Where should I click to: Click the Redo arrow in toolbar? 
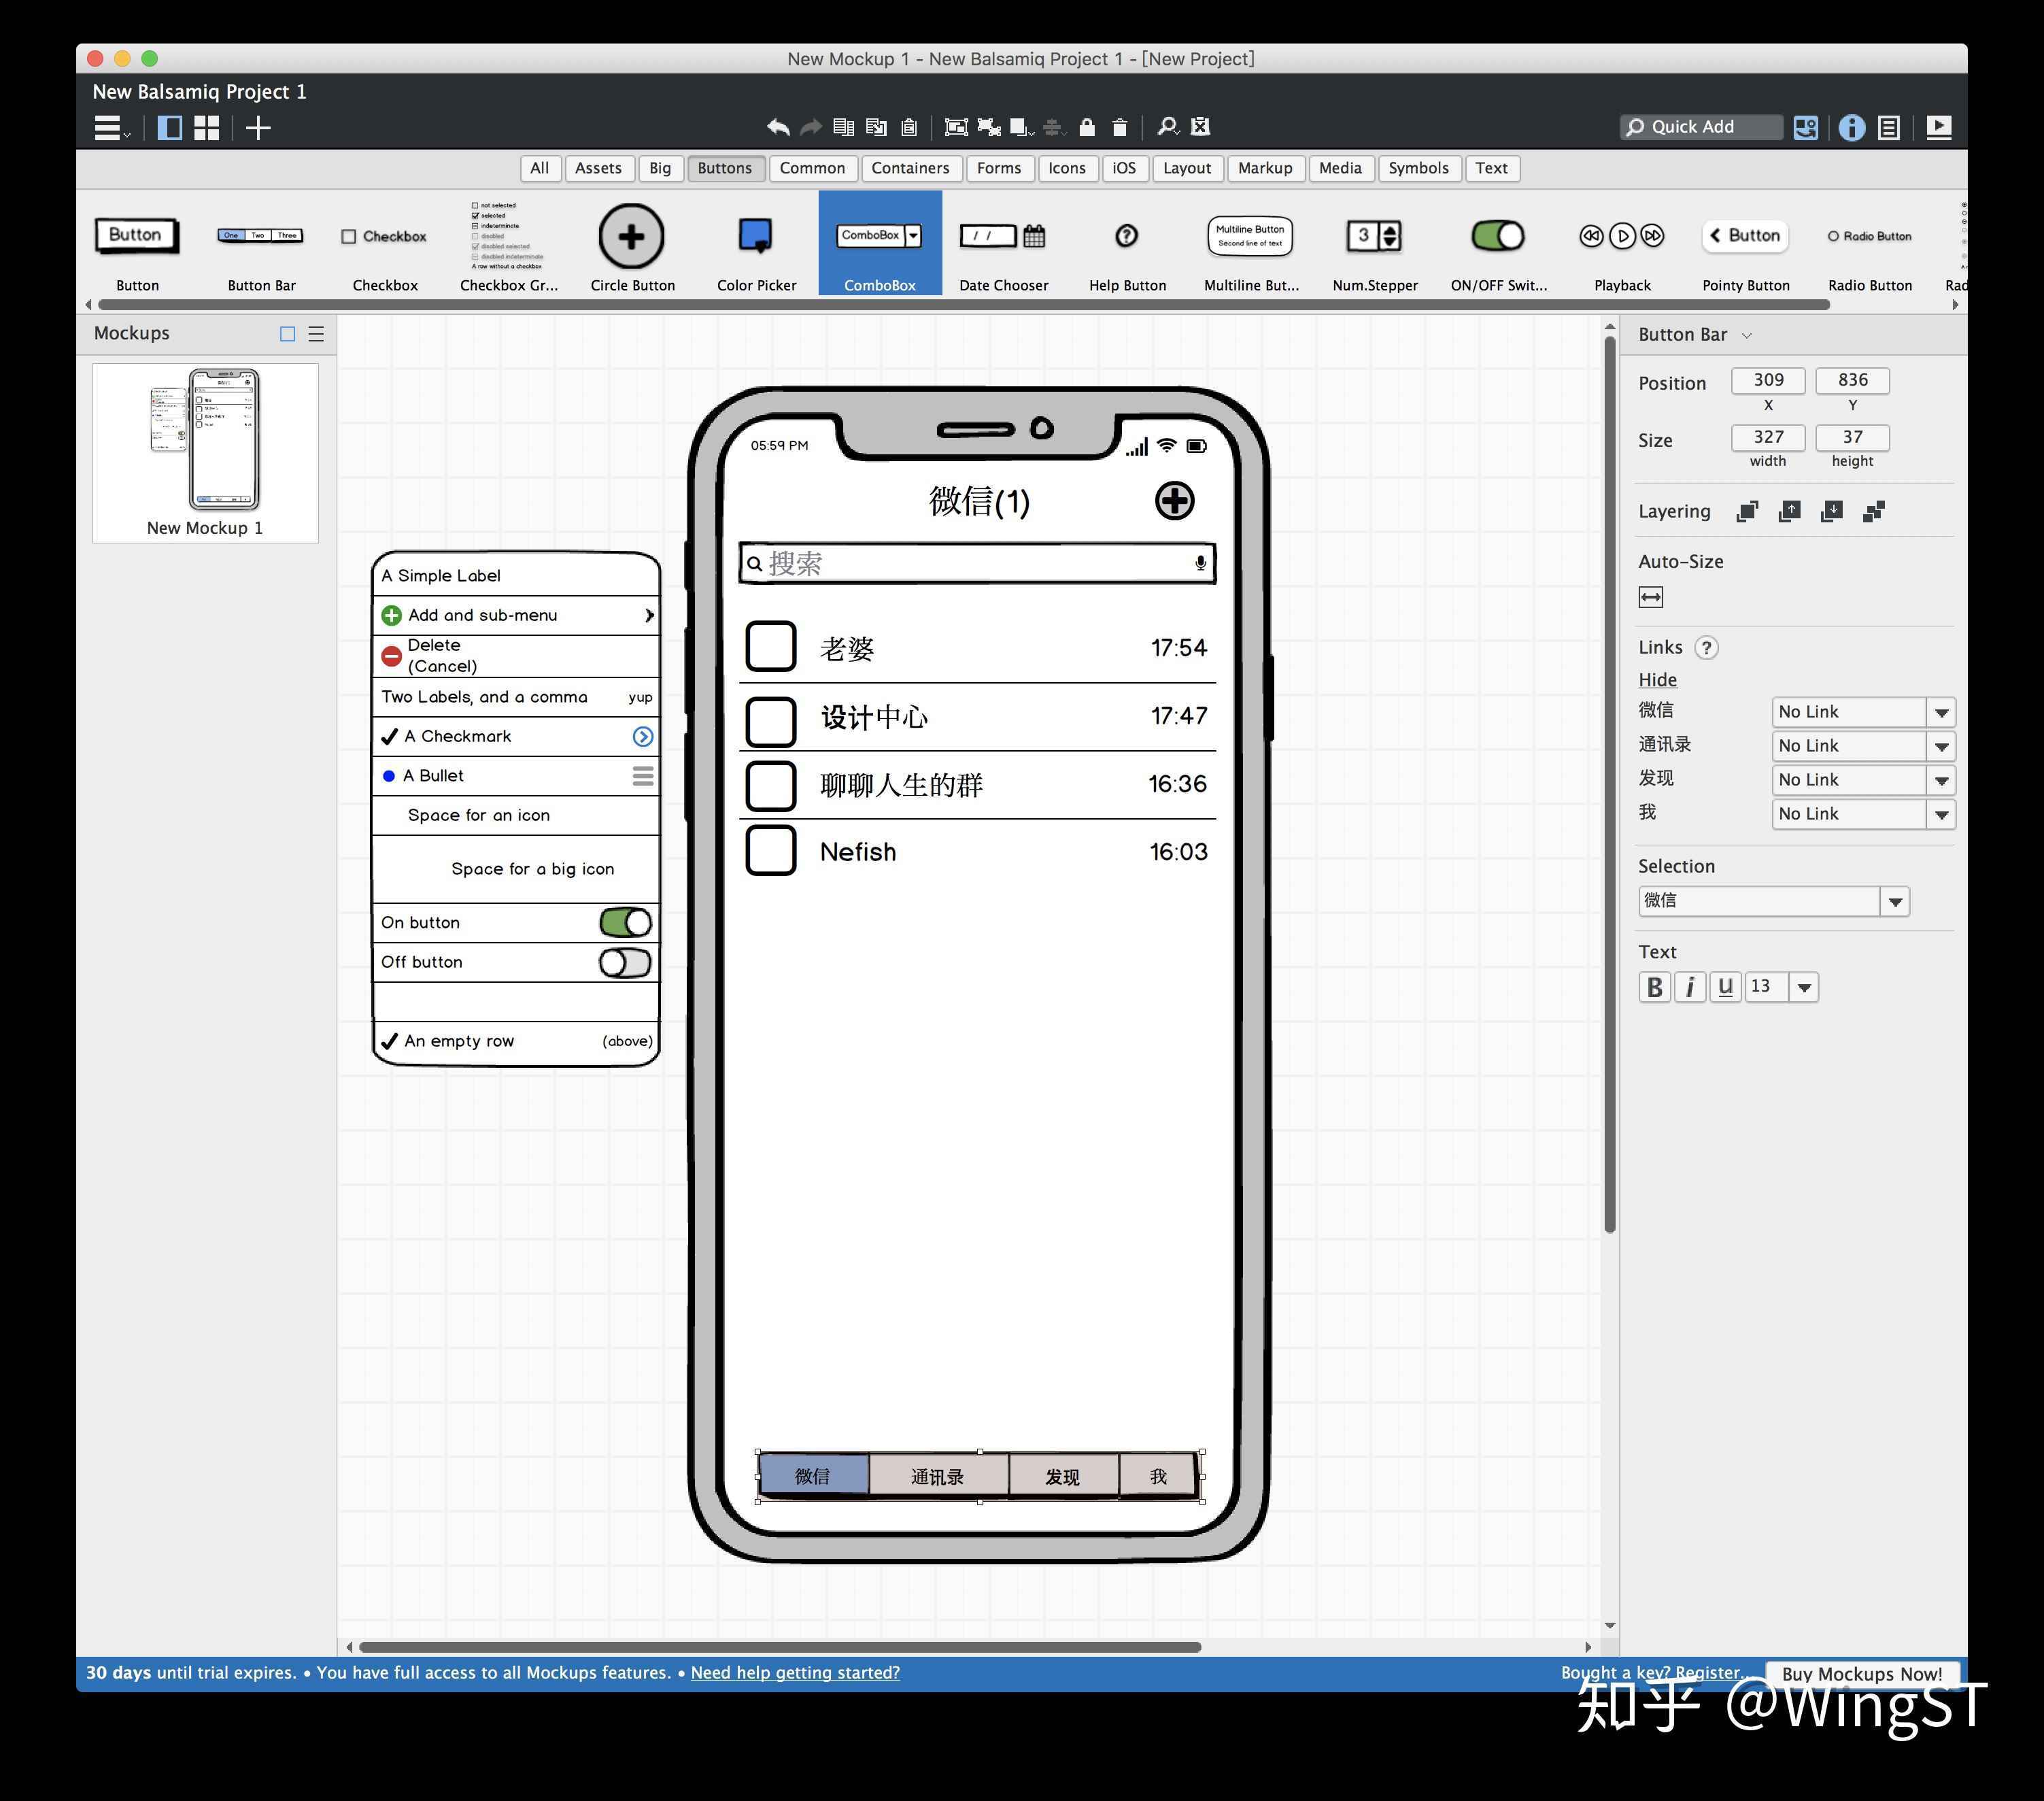[x=811, y=127]
